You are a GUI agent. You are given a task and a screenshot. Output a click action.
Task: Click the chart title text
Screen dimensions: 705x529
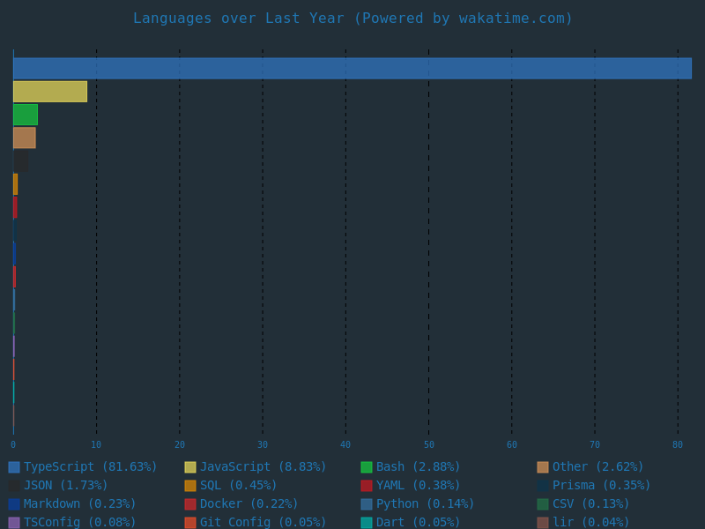pos(352,19)
